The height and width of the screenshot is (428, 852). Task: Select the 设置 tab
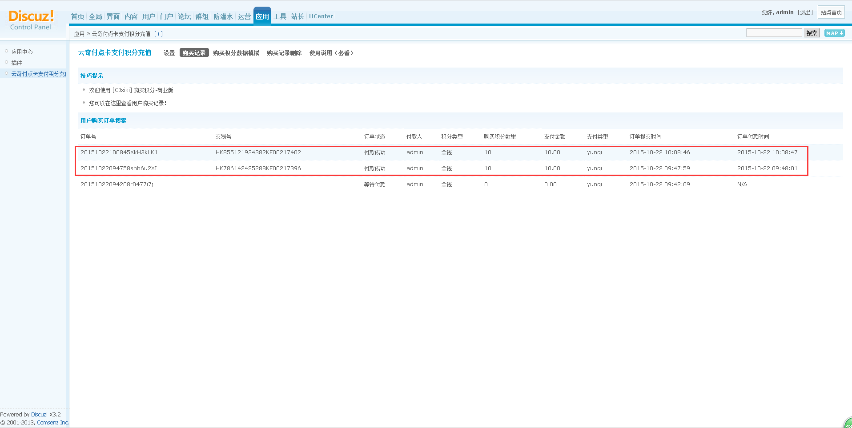(169, 53)
